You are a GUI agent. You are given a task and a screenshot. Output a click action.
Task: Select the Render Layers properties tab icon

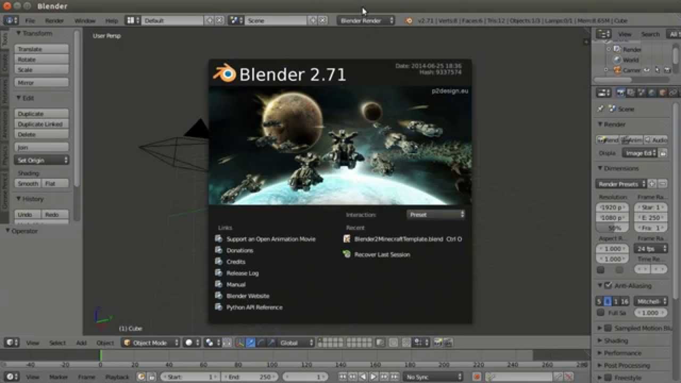tap(631, 93)
